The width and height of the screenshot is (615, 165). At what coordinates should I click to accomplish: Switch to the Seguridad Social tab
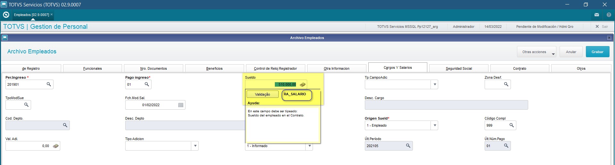(x=459, y=68)
